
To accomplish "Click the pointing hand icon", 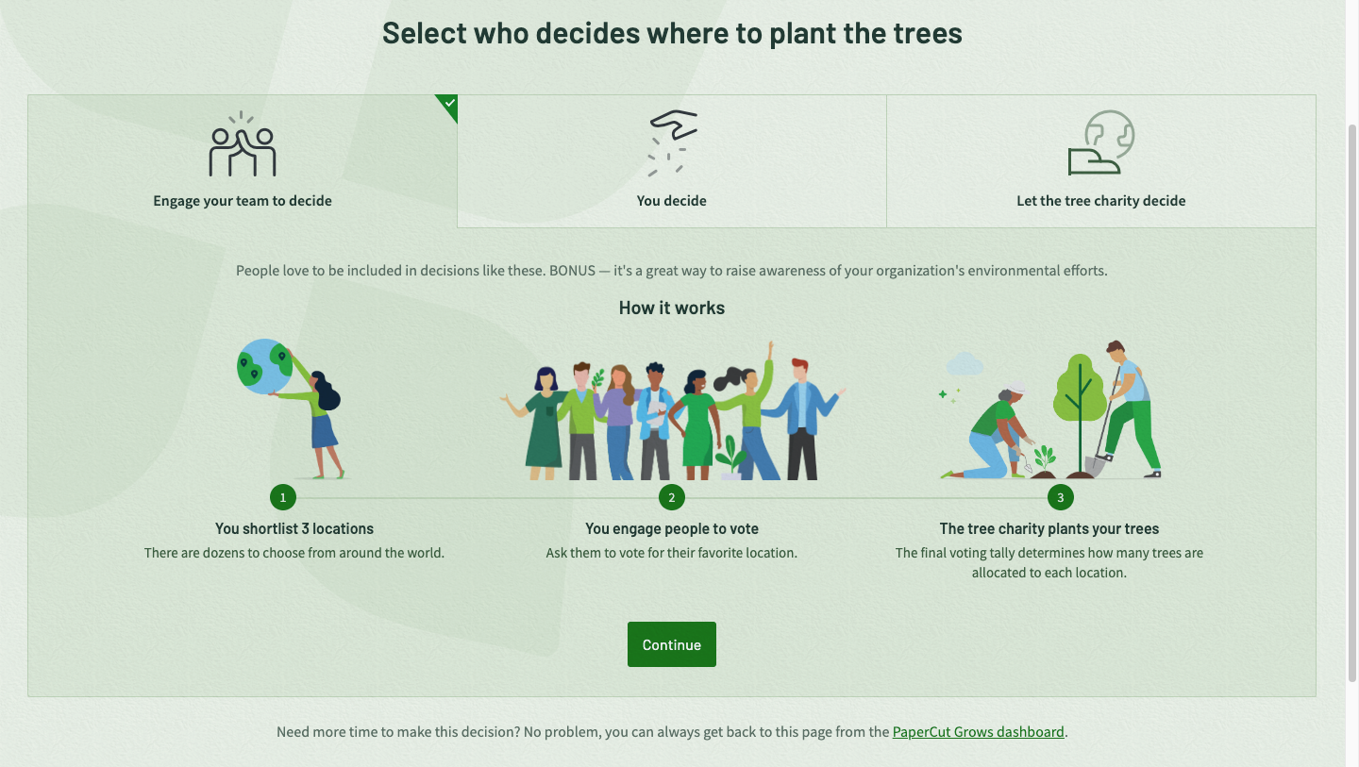I will click(672, 143).
